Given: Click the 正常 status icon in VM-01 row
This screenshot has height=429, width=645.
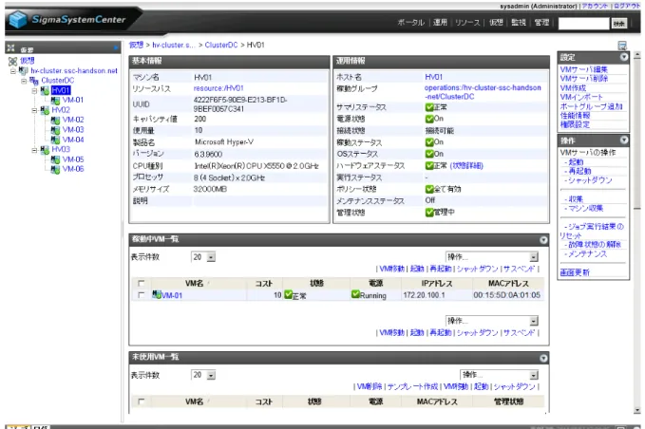Looking at the screenshot, I should pyautogui.click(x=288, y=294).
